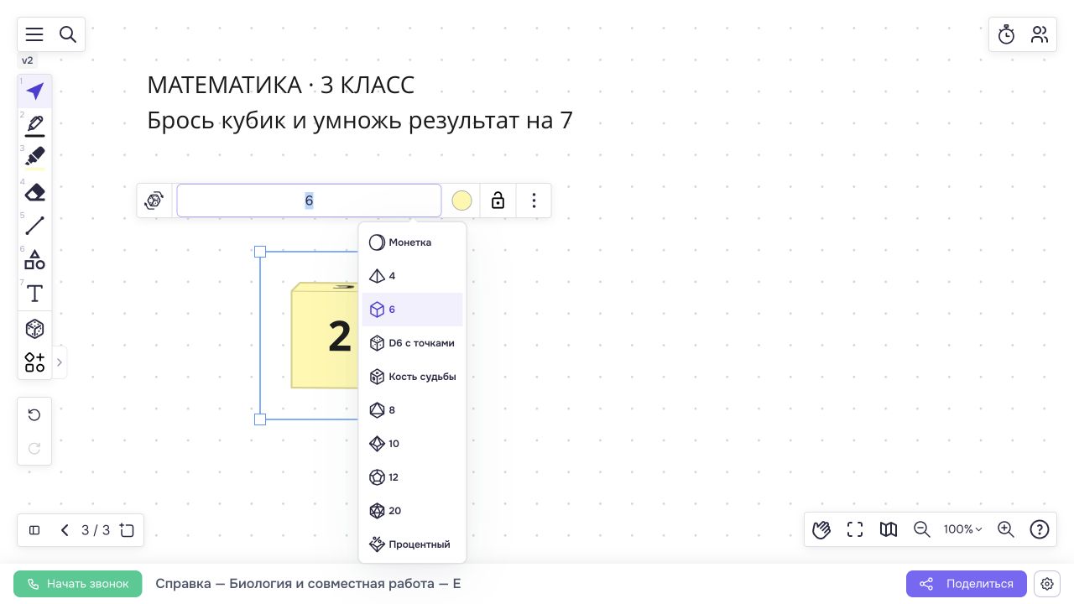Open the yellow dice color swatch

[461, 200]
